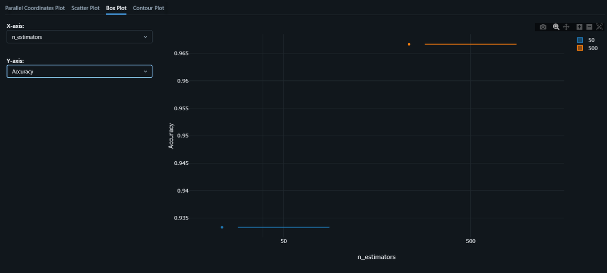Go to the Contour Plot tab
The image size is (607, 273).
coord(149,8)
